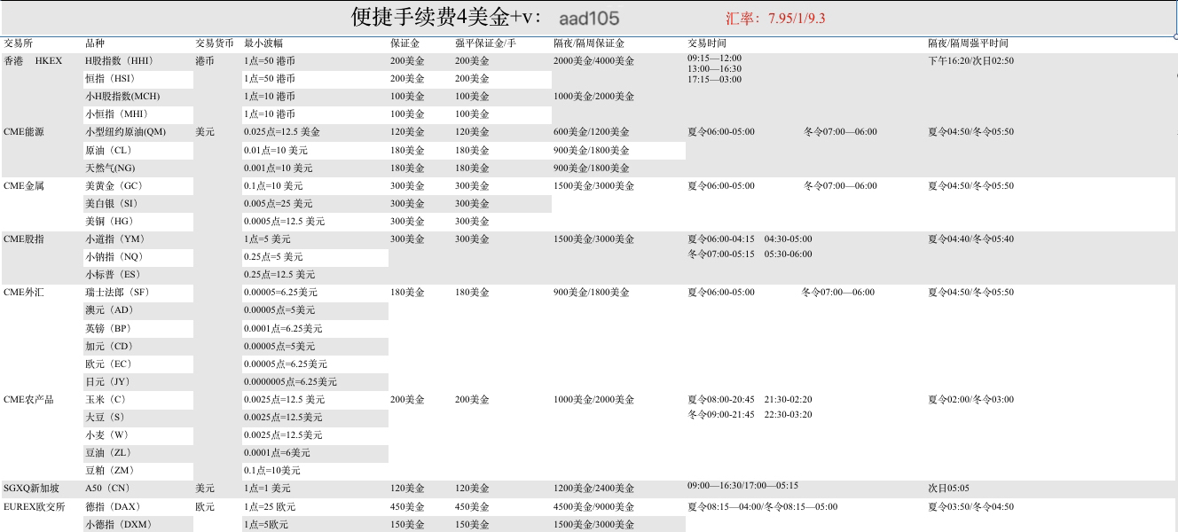Click the 600美金/1200美金 cell

coord(592,132)
